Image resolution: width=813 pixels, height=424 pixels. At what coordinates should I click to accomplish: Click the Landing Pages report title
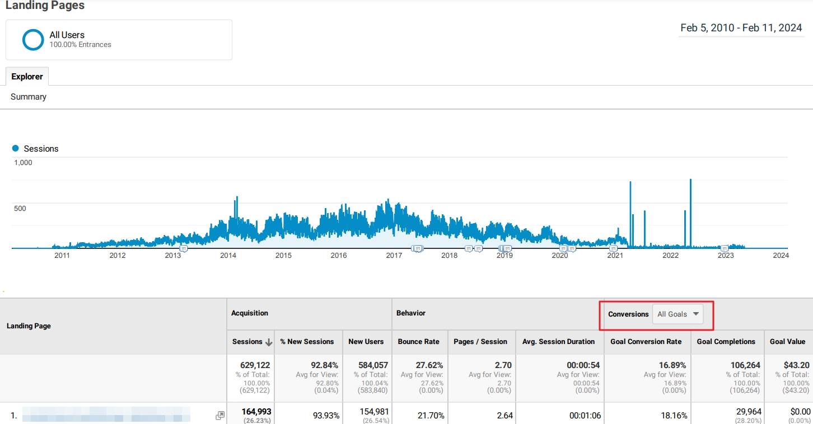(x=45, y=6)
